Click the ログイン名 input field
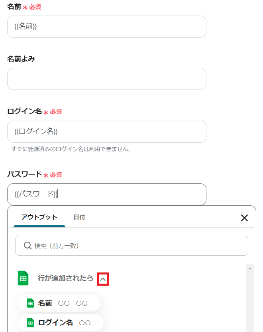263x332 pixels. coord(107,131)
